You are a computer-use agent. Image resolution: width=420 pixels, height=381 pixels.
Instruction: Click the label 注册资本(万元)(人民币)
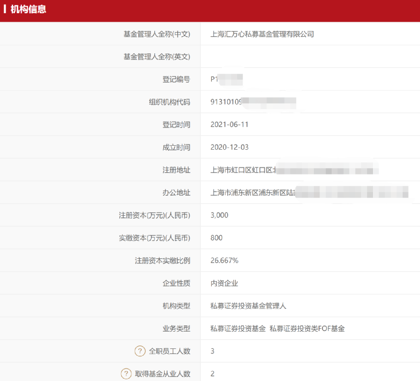coord(154,215)
